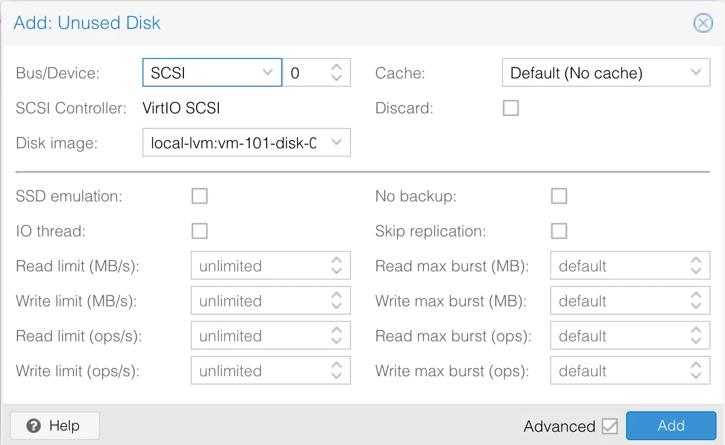This screenshot has width=725, height=445.
Task: Enable SSD emulation checkbox
Action: tap(199, 196)
